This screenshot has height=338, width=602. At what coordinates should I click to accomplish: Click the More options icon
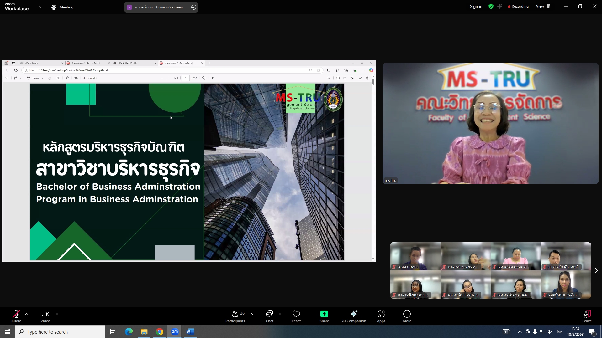(407, 316)
